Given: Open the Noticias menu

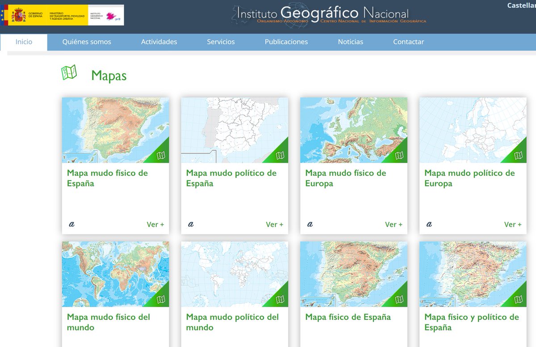Looking at the screenshot, I should click(x=351, y=42).
